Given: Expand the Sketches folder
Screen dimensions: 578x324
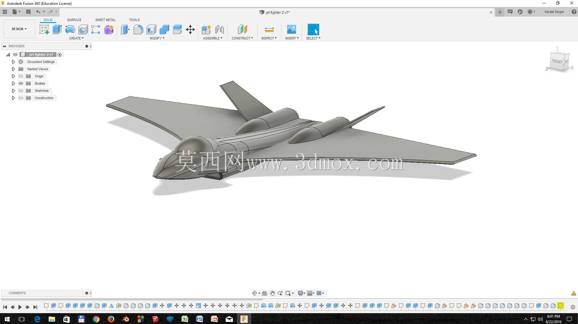Looking at the screenshot, I should tap(13, 91).
